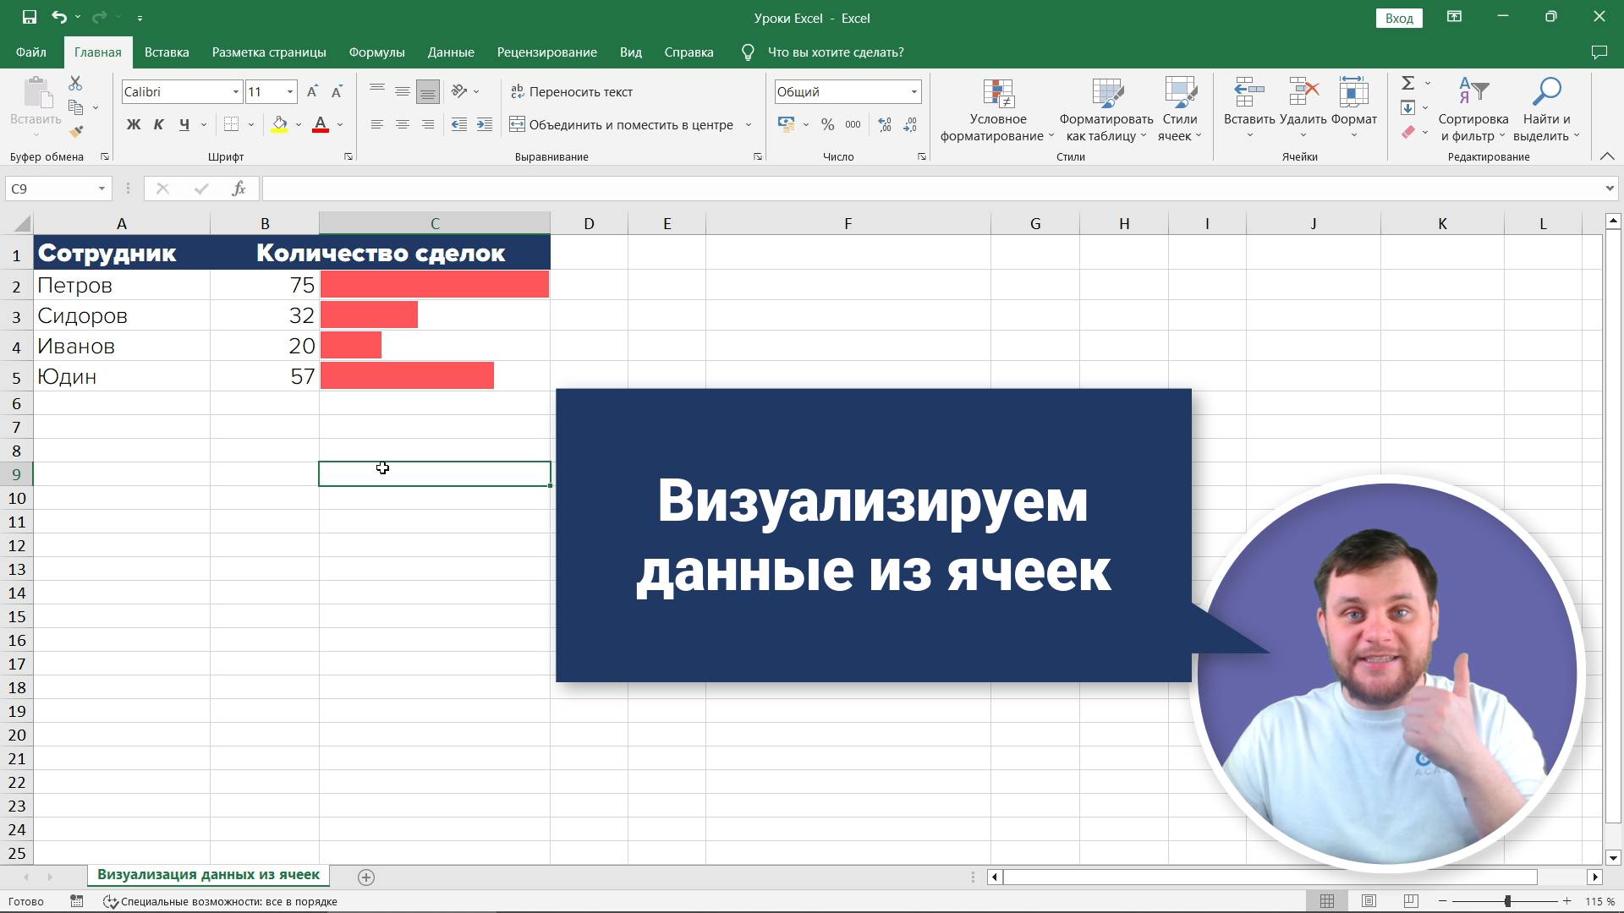Click the AutoSum (Σ) icon
The image size is (1624, 913).
[1408, 83]
